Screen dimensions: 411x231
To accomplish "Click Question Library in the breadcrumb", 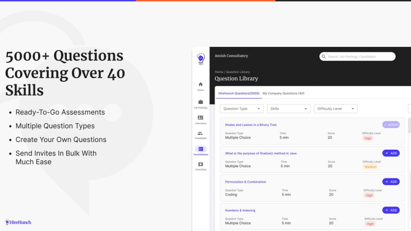I will click(238, 72).
